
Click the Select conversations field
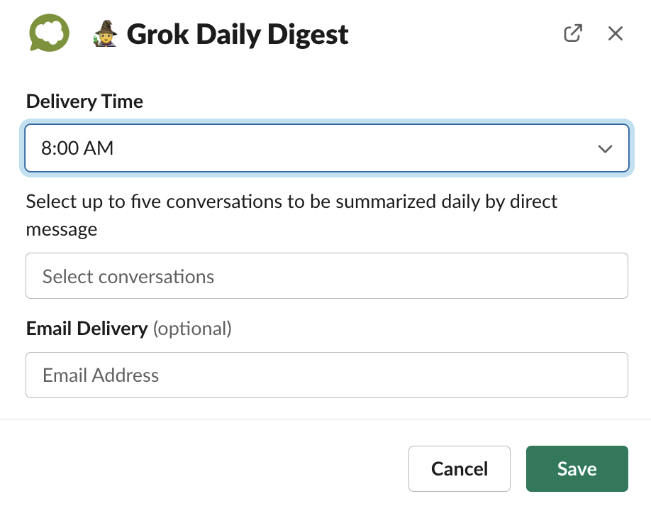pos(326,275)
